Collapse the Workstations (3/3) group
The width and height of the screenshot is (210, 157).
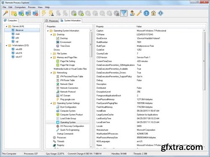[x=6, y=46]
